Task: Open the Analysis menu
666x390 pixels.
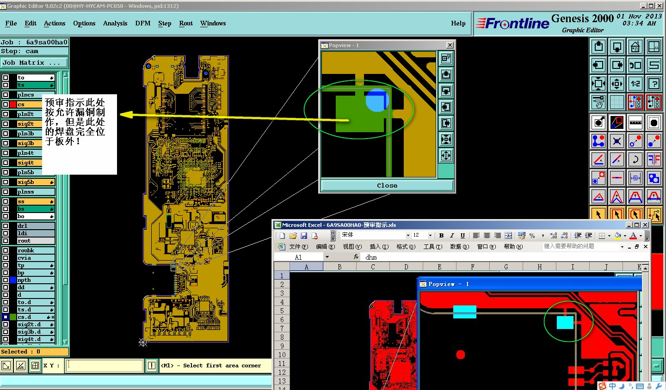Action: pyautogui.click(x=115, y=23)
